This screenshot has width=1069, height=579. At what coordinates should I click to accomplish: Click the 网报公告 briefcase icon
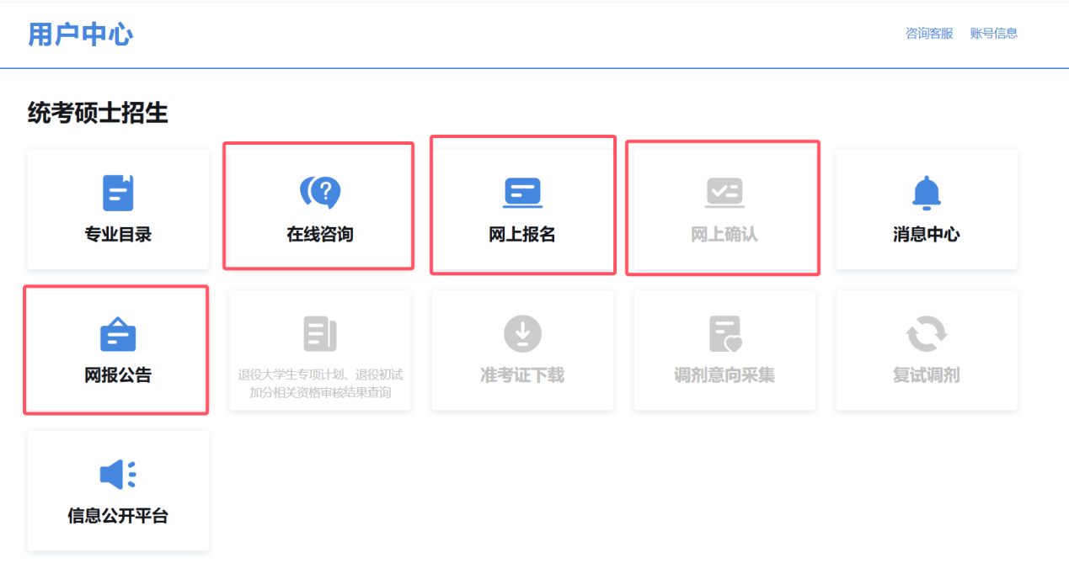point(118,334)
